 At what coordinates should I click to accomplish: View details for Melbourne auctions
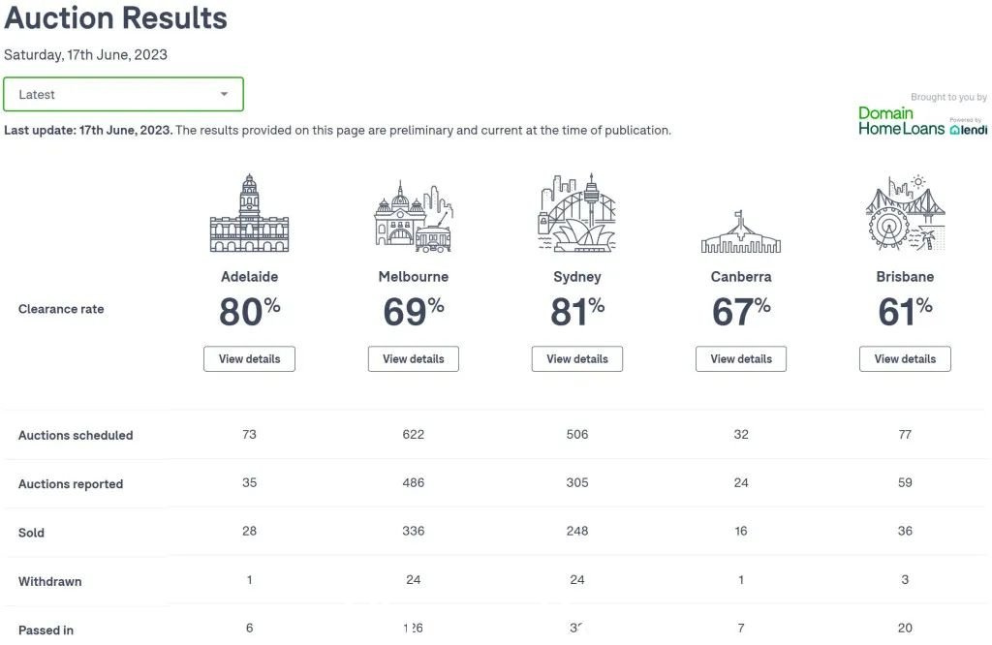(413, 358)
